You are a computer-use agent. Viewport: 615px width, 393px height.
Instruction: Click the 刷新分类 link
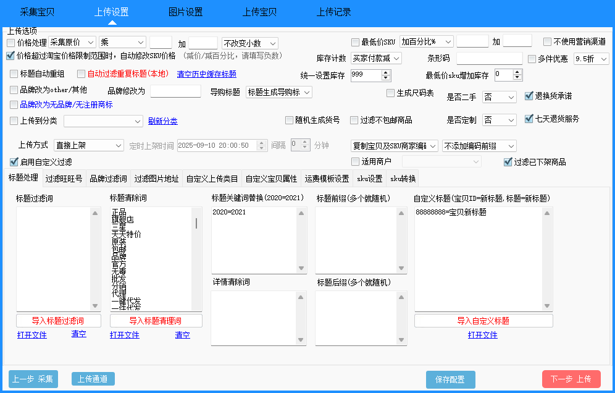coord(162,120)
